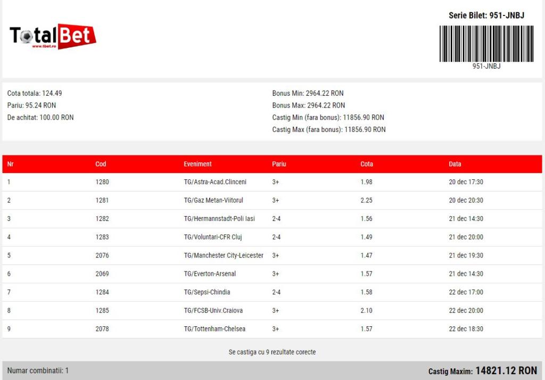This screenshot has width=545, height=380.
Task: Click code cell '1281'
Action: (x=102, y=200)
